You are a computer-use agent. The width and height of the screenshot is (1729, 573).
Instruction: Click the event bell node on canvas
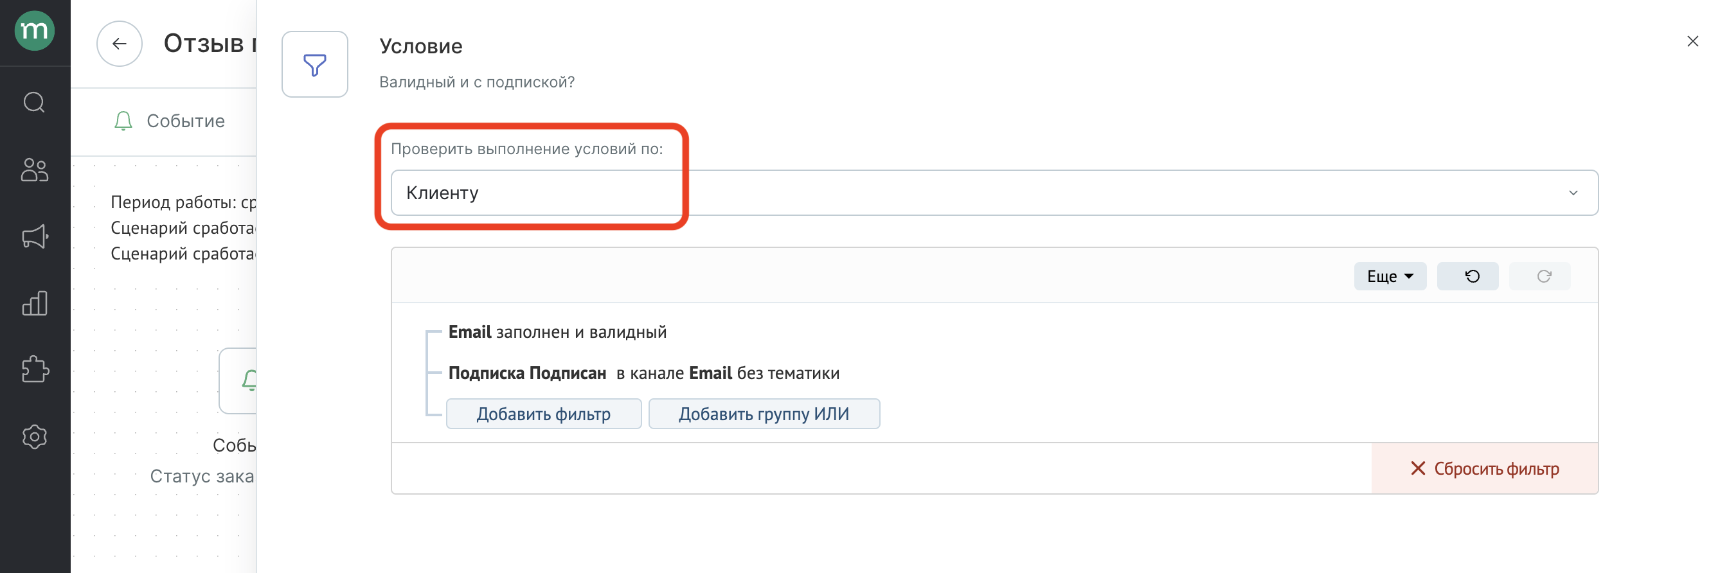point(239,380)
